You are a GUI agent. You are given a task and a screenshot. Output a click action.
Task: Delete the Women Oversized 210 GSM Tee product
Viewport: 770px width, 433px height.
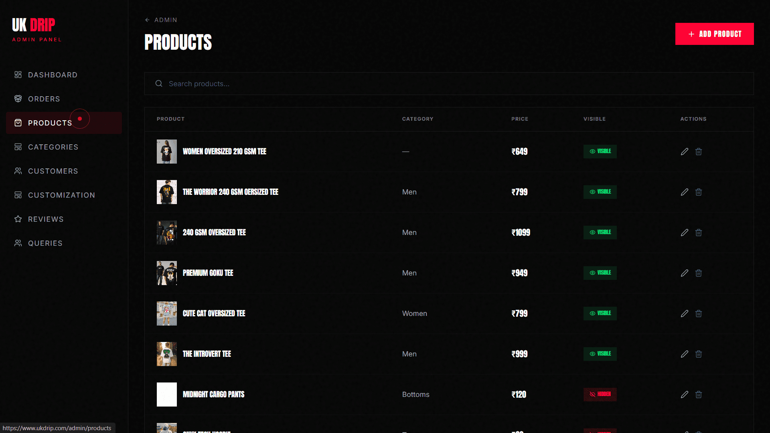(x=699, y=152)
